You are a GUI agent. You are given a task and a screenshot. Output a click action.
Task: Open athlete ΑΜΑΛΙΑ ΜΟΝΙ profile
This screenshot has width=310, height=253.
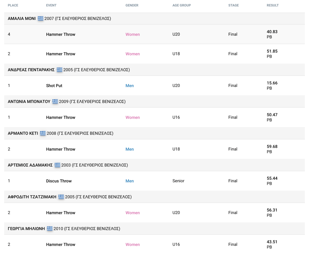click(x=22, y=19)
